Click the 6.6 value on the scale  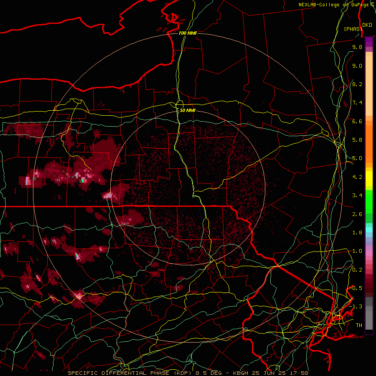(357, 121)
